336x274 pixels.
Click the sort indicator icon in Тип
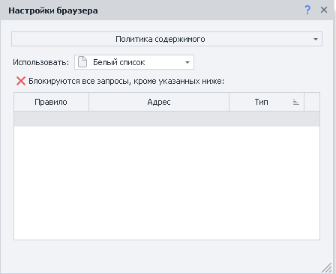click(296, 102)
